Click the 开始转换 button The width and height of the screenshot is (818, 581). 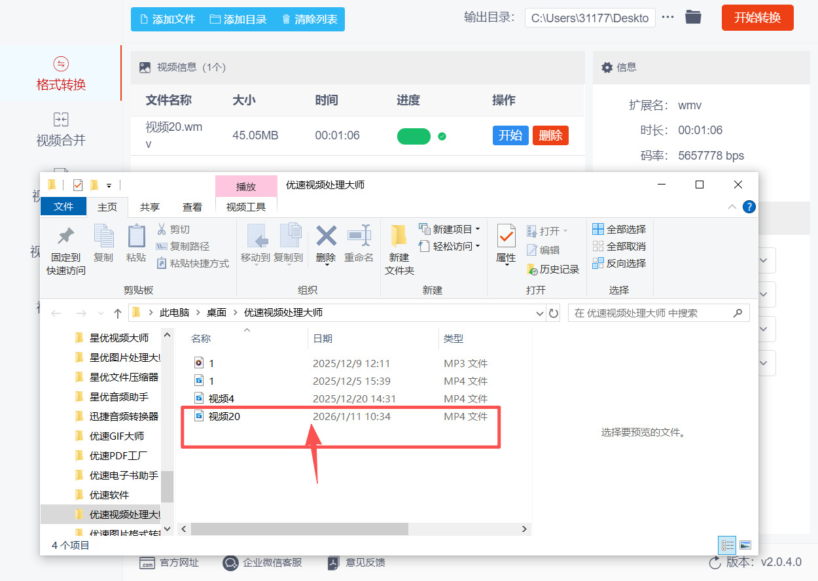[757, 18]
